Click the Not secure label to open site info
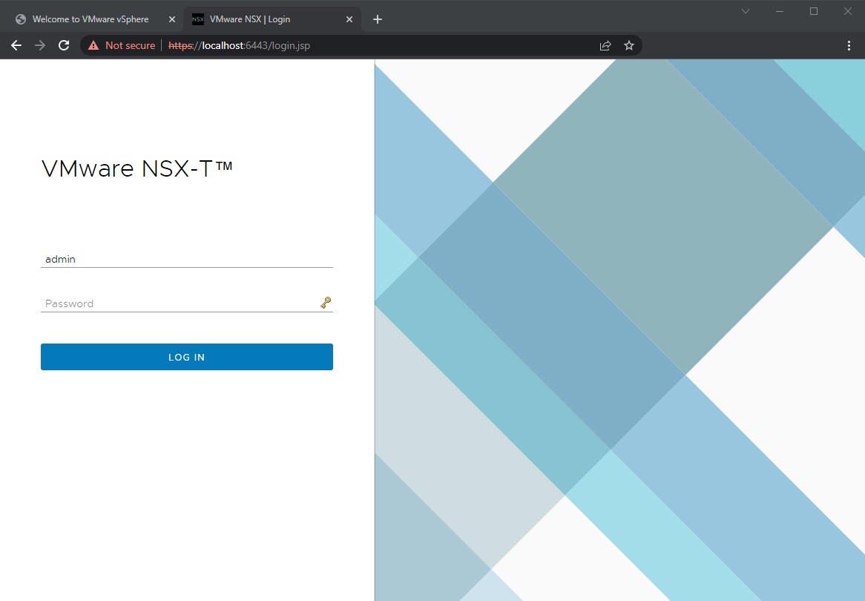 tap(130, 45)
